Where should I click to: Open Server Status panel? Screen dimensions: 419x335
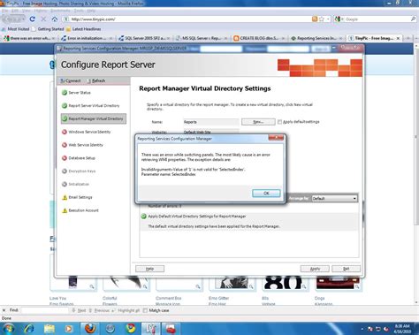click(x=77, y=93)
